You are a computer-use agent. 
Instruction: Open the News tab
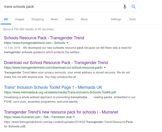pyautogui.click(x=54, y=19)
